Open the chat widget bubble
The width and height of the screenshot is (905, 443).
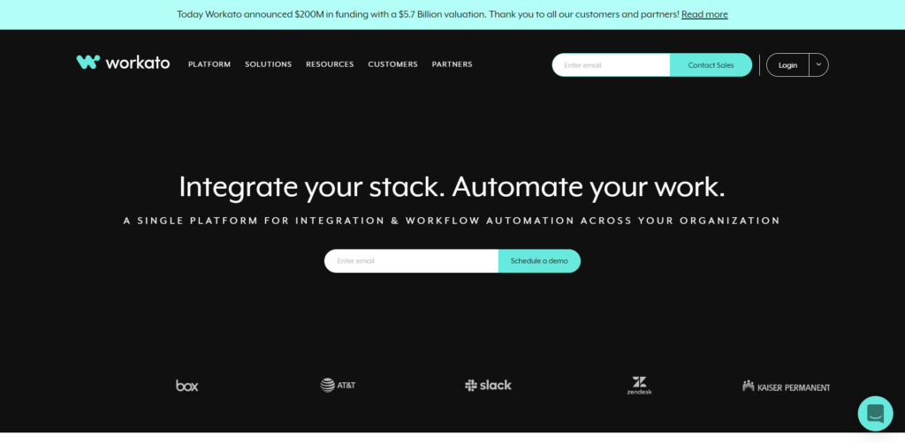coord(875,413)
